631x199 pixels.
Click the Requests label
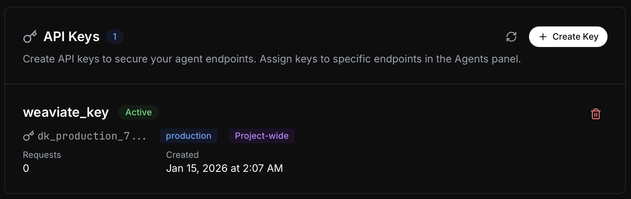point(42,155)
